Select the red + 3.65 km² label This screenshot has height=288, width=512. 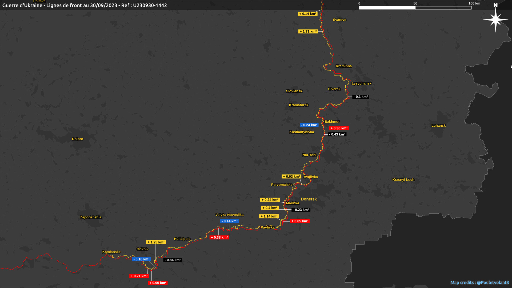pyautogui.click(x=300, y=221)
